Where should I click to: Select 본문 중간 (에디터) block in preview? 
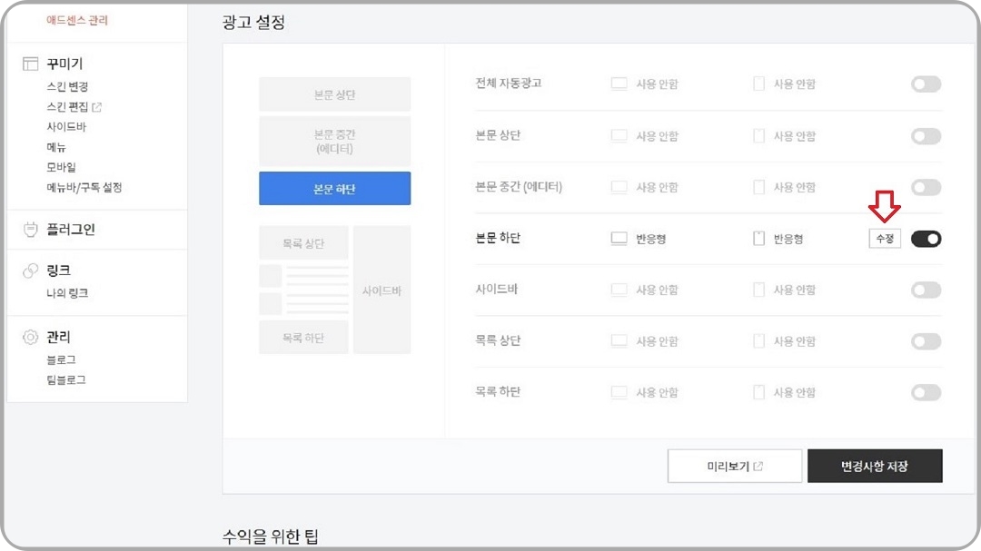[x=334, y=142]
